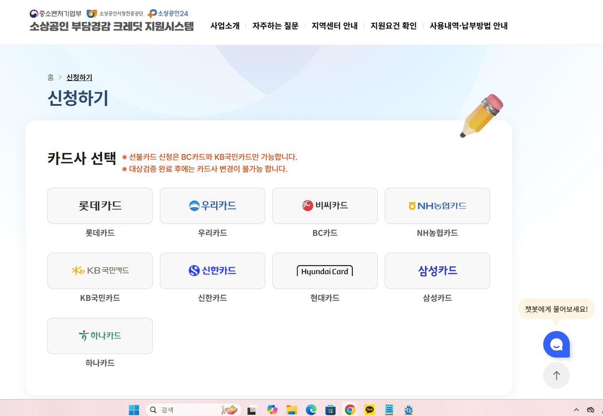Open the 자주하는 질문 menu

pos(275,26)
